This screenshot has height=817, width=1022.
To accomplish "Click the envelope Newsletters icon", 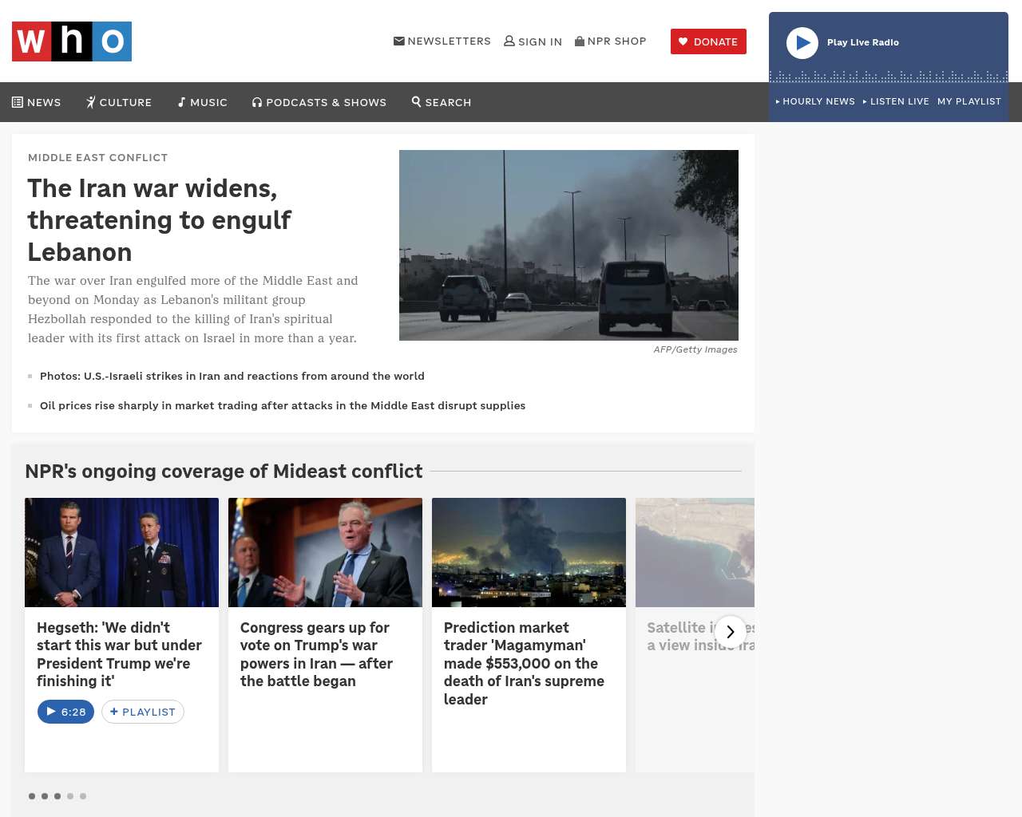I will click(399, 41).
